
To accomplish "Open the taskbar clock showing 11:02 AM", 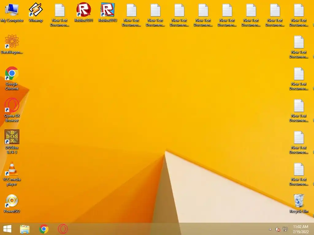I will (x=301, y=229).
